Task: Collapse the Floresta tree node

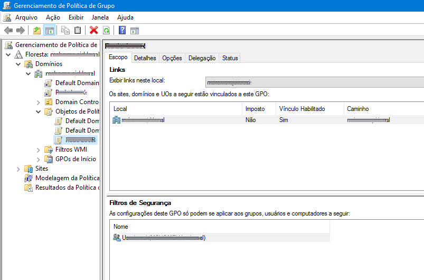Action: [x=8, y=54]
